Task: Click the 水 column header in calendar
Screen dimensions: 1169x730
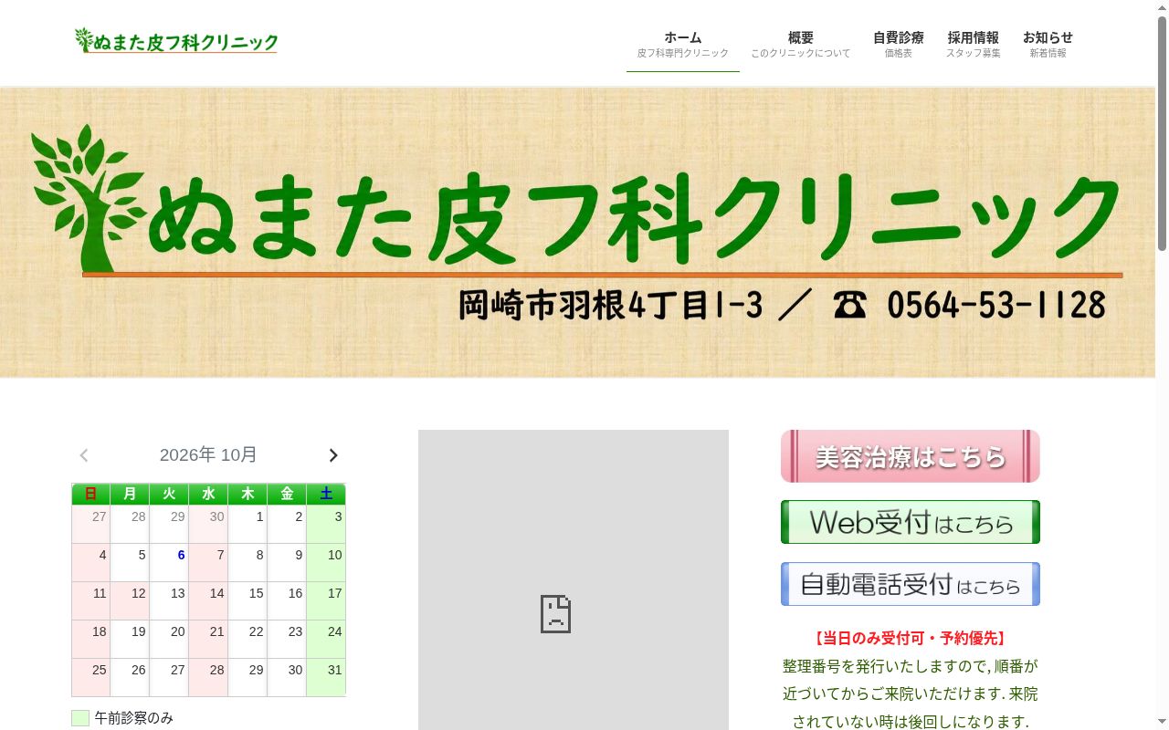Action: pos(208,494)
